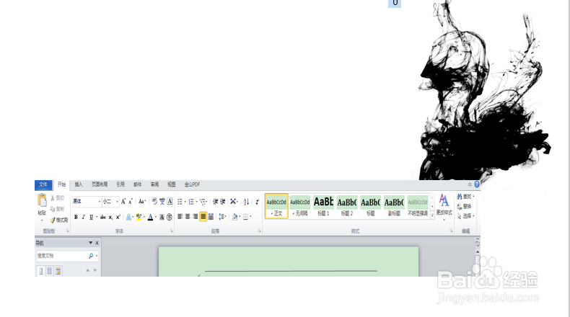Shrink font size with the small A icon

point(131,201)
